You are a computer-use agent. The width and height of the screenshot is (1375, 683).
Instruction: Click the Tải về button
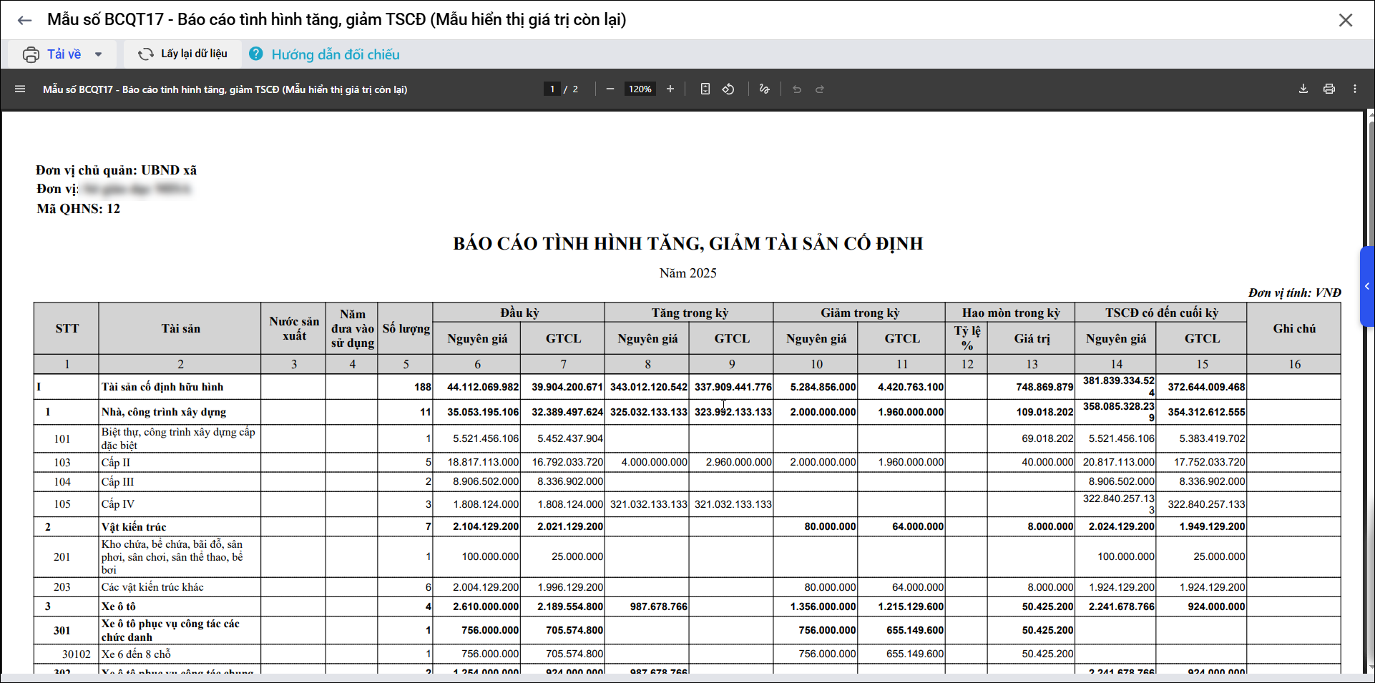point(54,54)
